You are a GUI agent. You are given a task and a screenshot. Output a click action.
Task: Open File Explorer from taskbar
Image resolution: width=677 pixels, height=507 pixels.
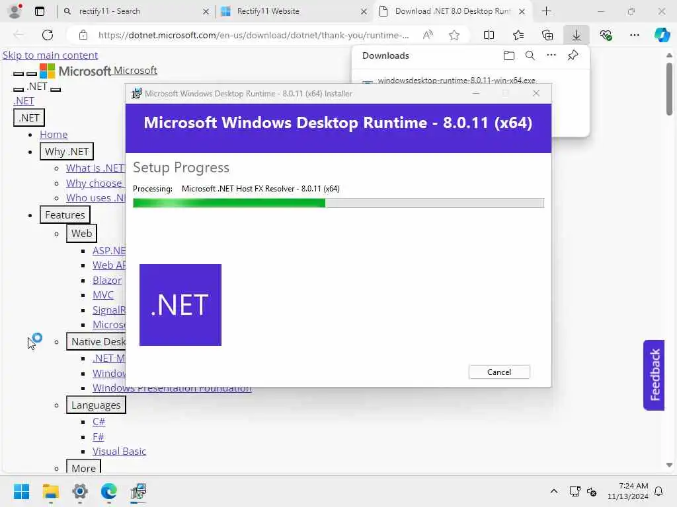50,491
